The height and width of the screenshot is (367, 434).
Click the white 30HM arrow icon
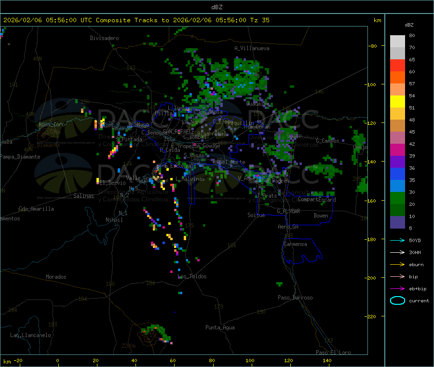(x=397, y=252)
